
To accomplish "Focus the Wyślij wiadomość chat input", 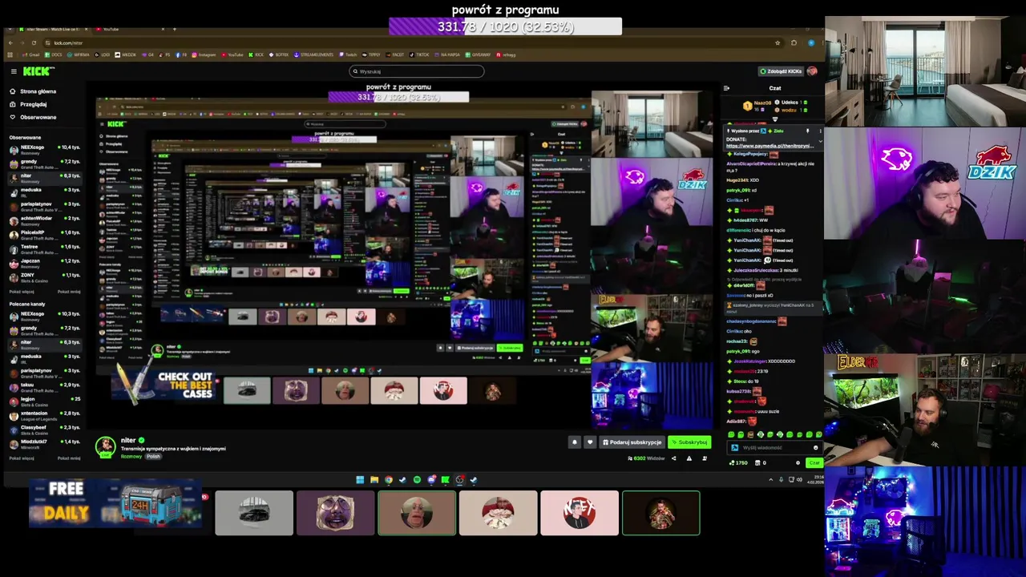I will pyautogui.click(x=775, y=448).
